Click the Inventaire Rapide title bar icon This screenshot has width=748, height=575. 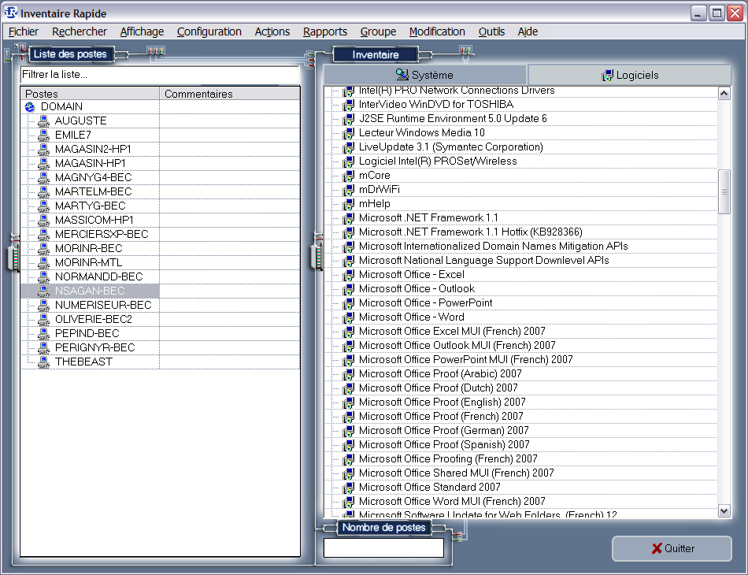click(x=10, y=13)
